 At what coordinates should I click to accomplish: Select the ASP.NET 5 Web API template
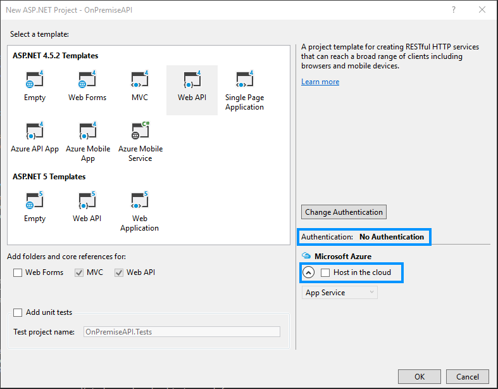87,207
